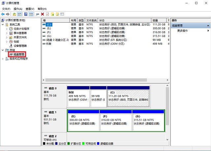Click the red X delete icon
Image resolution: width=211 pixels, height=151 pixels.
(x=42, y=14)
